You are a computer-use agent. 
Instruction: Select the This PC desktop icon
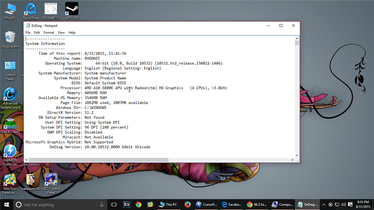[x=10, y=11]
